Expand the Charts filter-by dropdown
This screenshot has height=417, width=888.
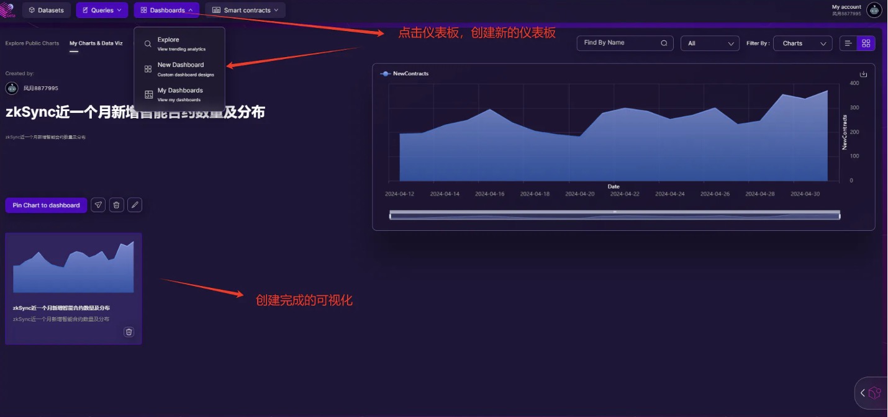click(802, 43)
